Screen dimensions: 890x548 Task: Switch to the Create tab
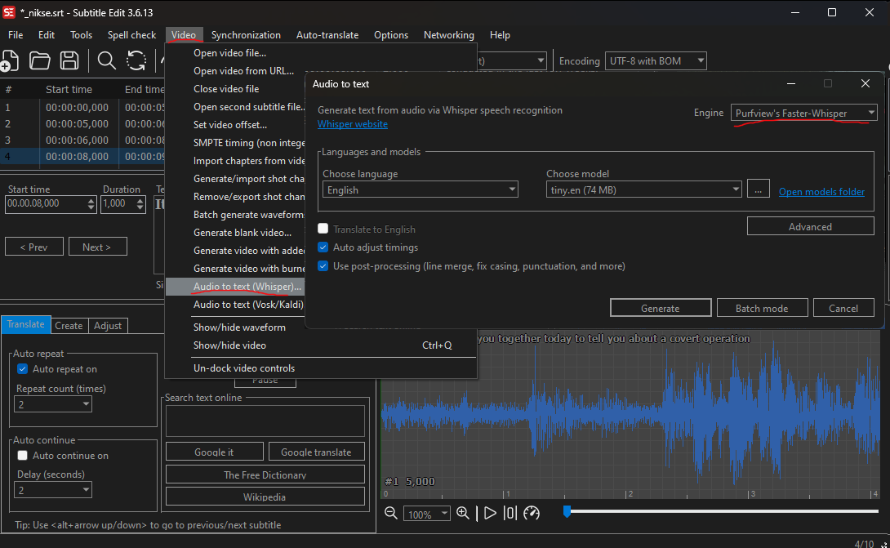tap(69, 325)
